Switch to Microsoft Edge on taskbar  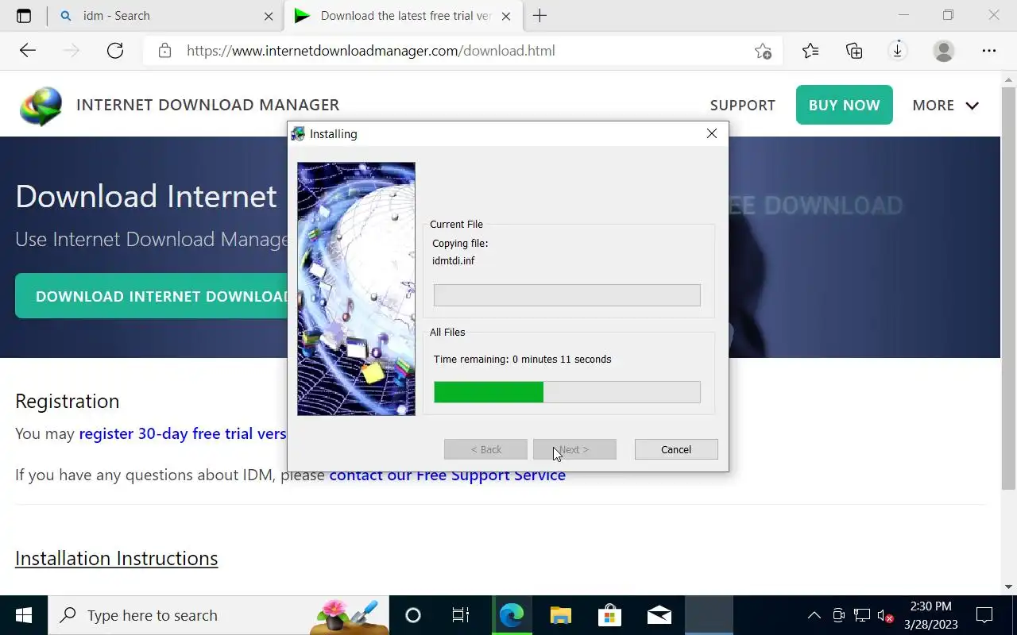(511, 615)
